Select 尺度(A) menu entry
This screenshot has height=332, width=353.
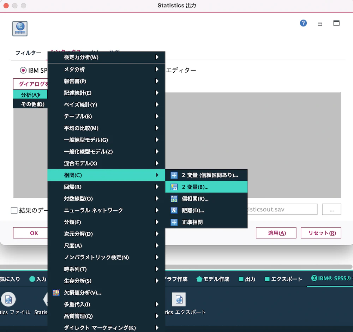(106, 246)
